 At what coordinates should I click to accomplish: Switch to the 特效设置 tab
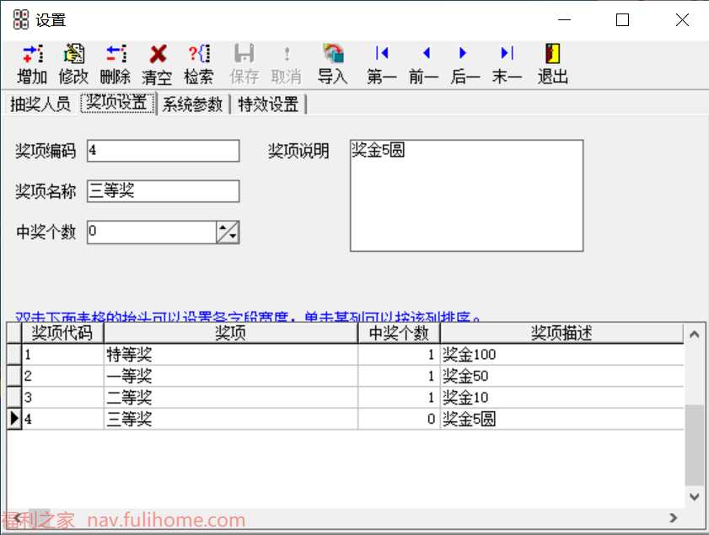pos(269,104)
